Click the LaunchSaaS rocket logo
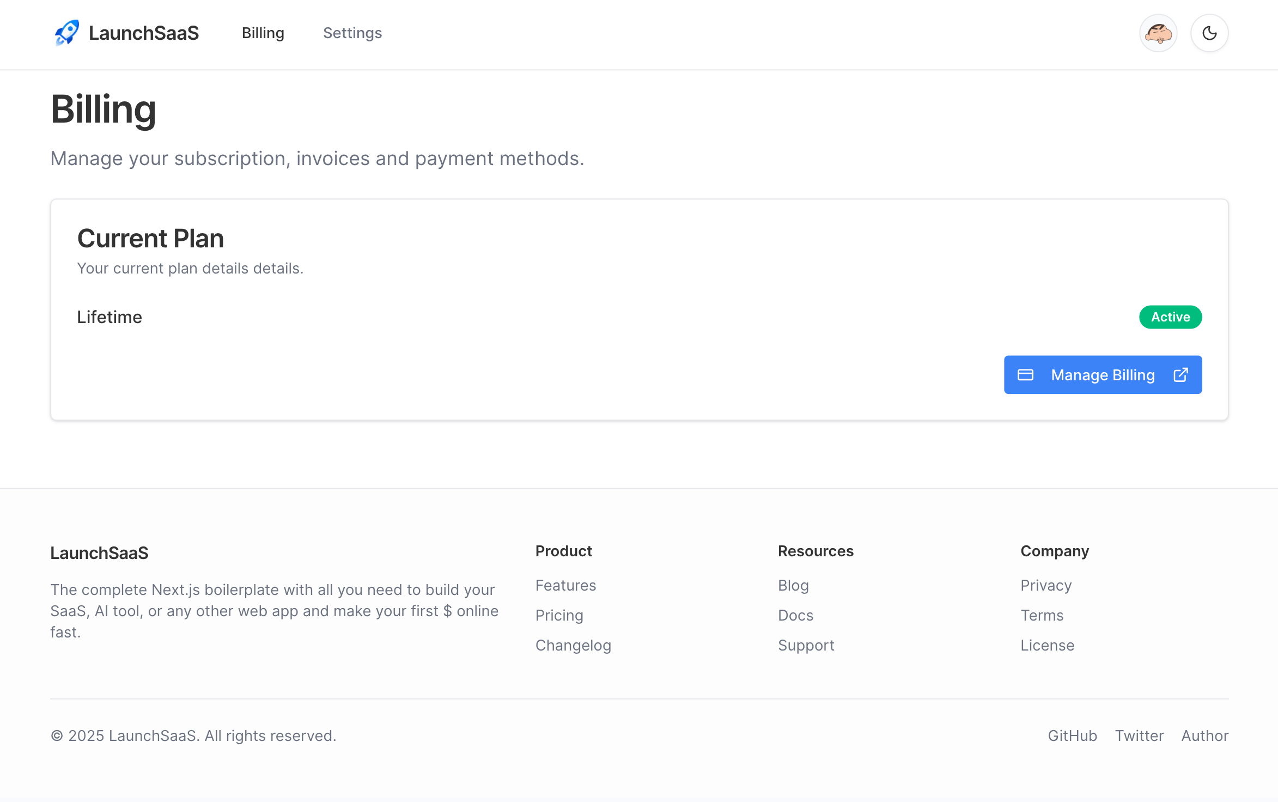The image size is (1278, 802). click(66, 33)
